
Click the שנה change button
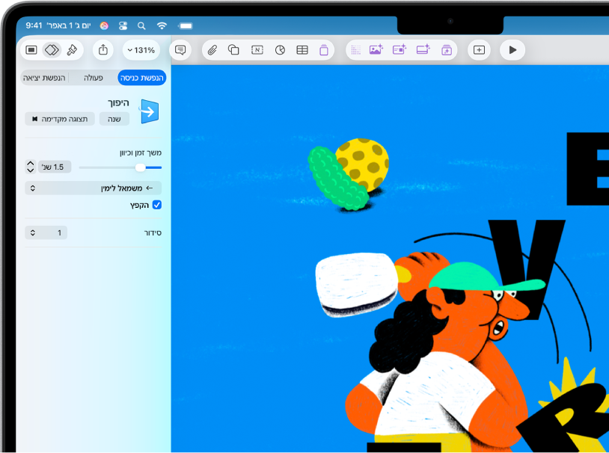(x=114, y=119)
